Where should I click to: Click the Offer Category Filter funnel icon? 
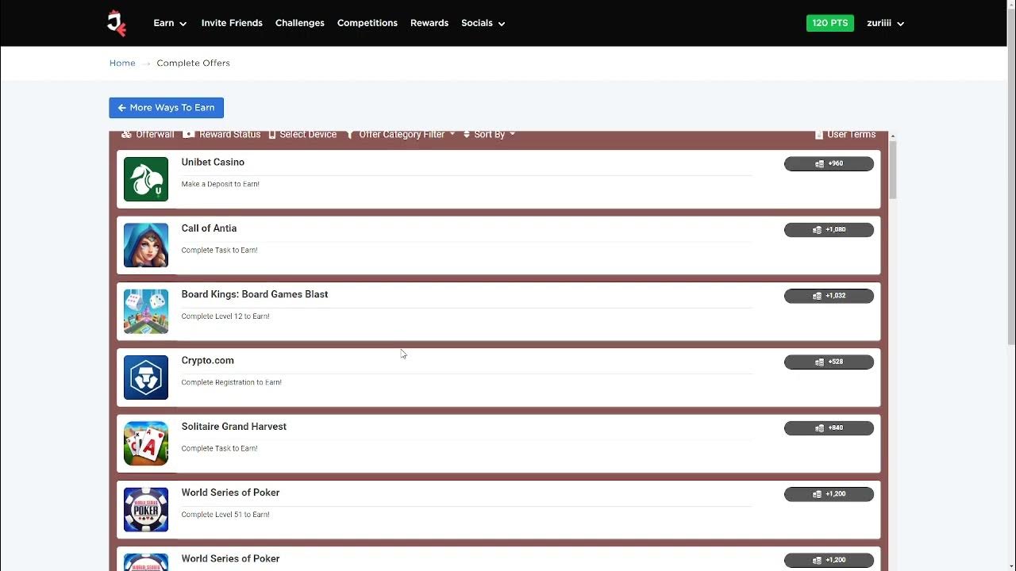click(350, 135)
